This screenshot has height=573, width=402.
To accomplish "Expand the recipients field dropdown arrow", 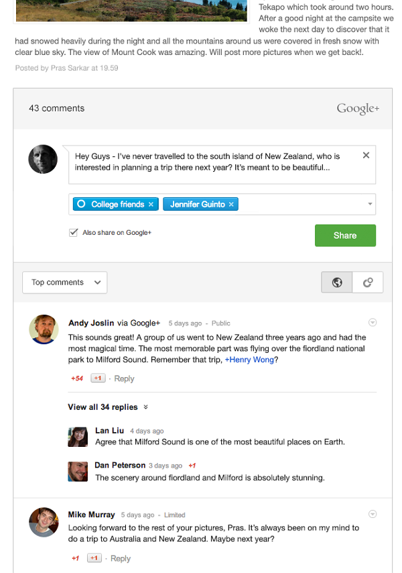I will click(370, 204).
